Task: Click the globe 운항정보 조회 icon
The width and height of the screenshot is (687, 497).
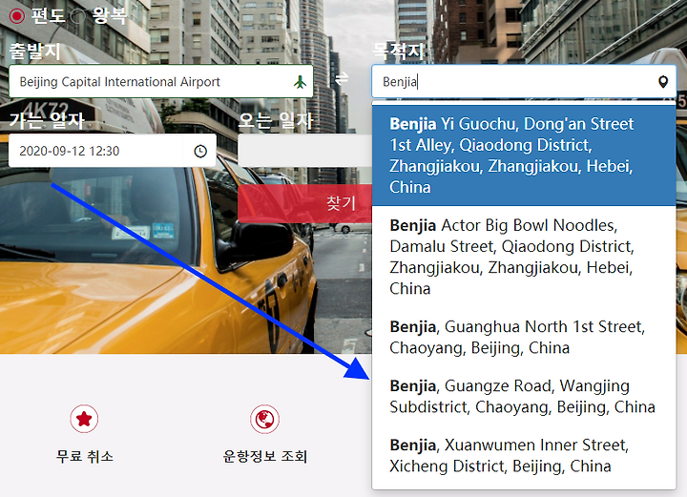Action: click(264, 419)
